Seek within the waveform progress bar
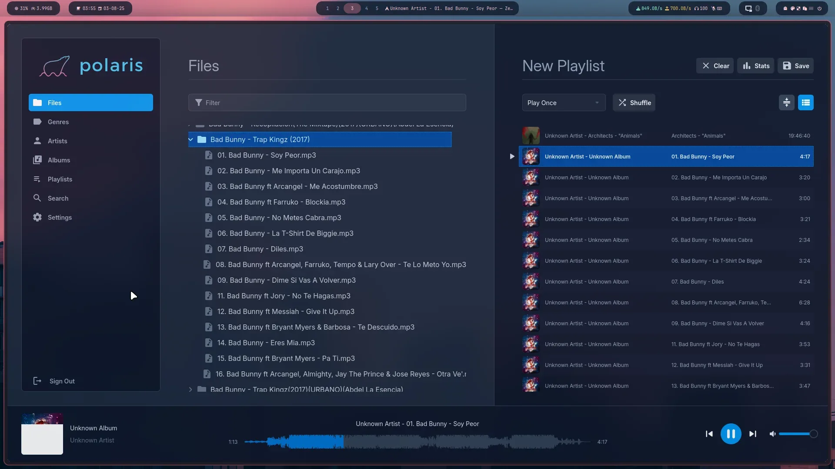This screenshot has width=835, height=469. coord(417,442)
